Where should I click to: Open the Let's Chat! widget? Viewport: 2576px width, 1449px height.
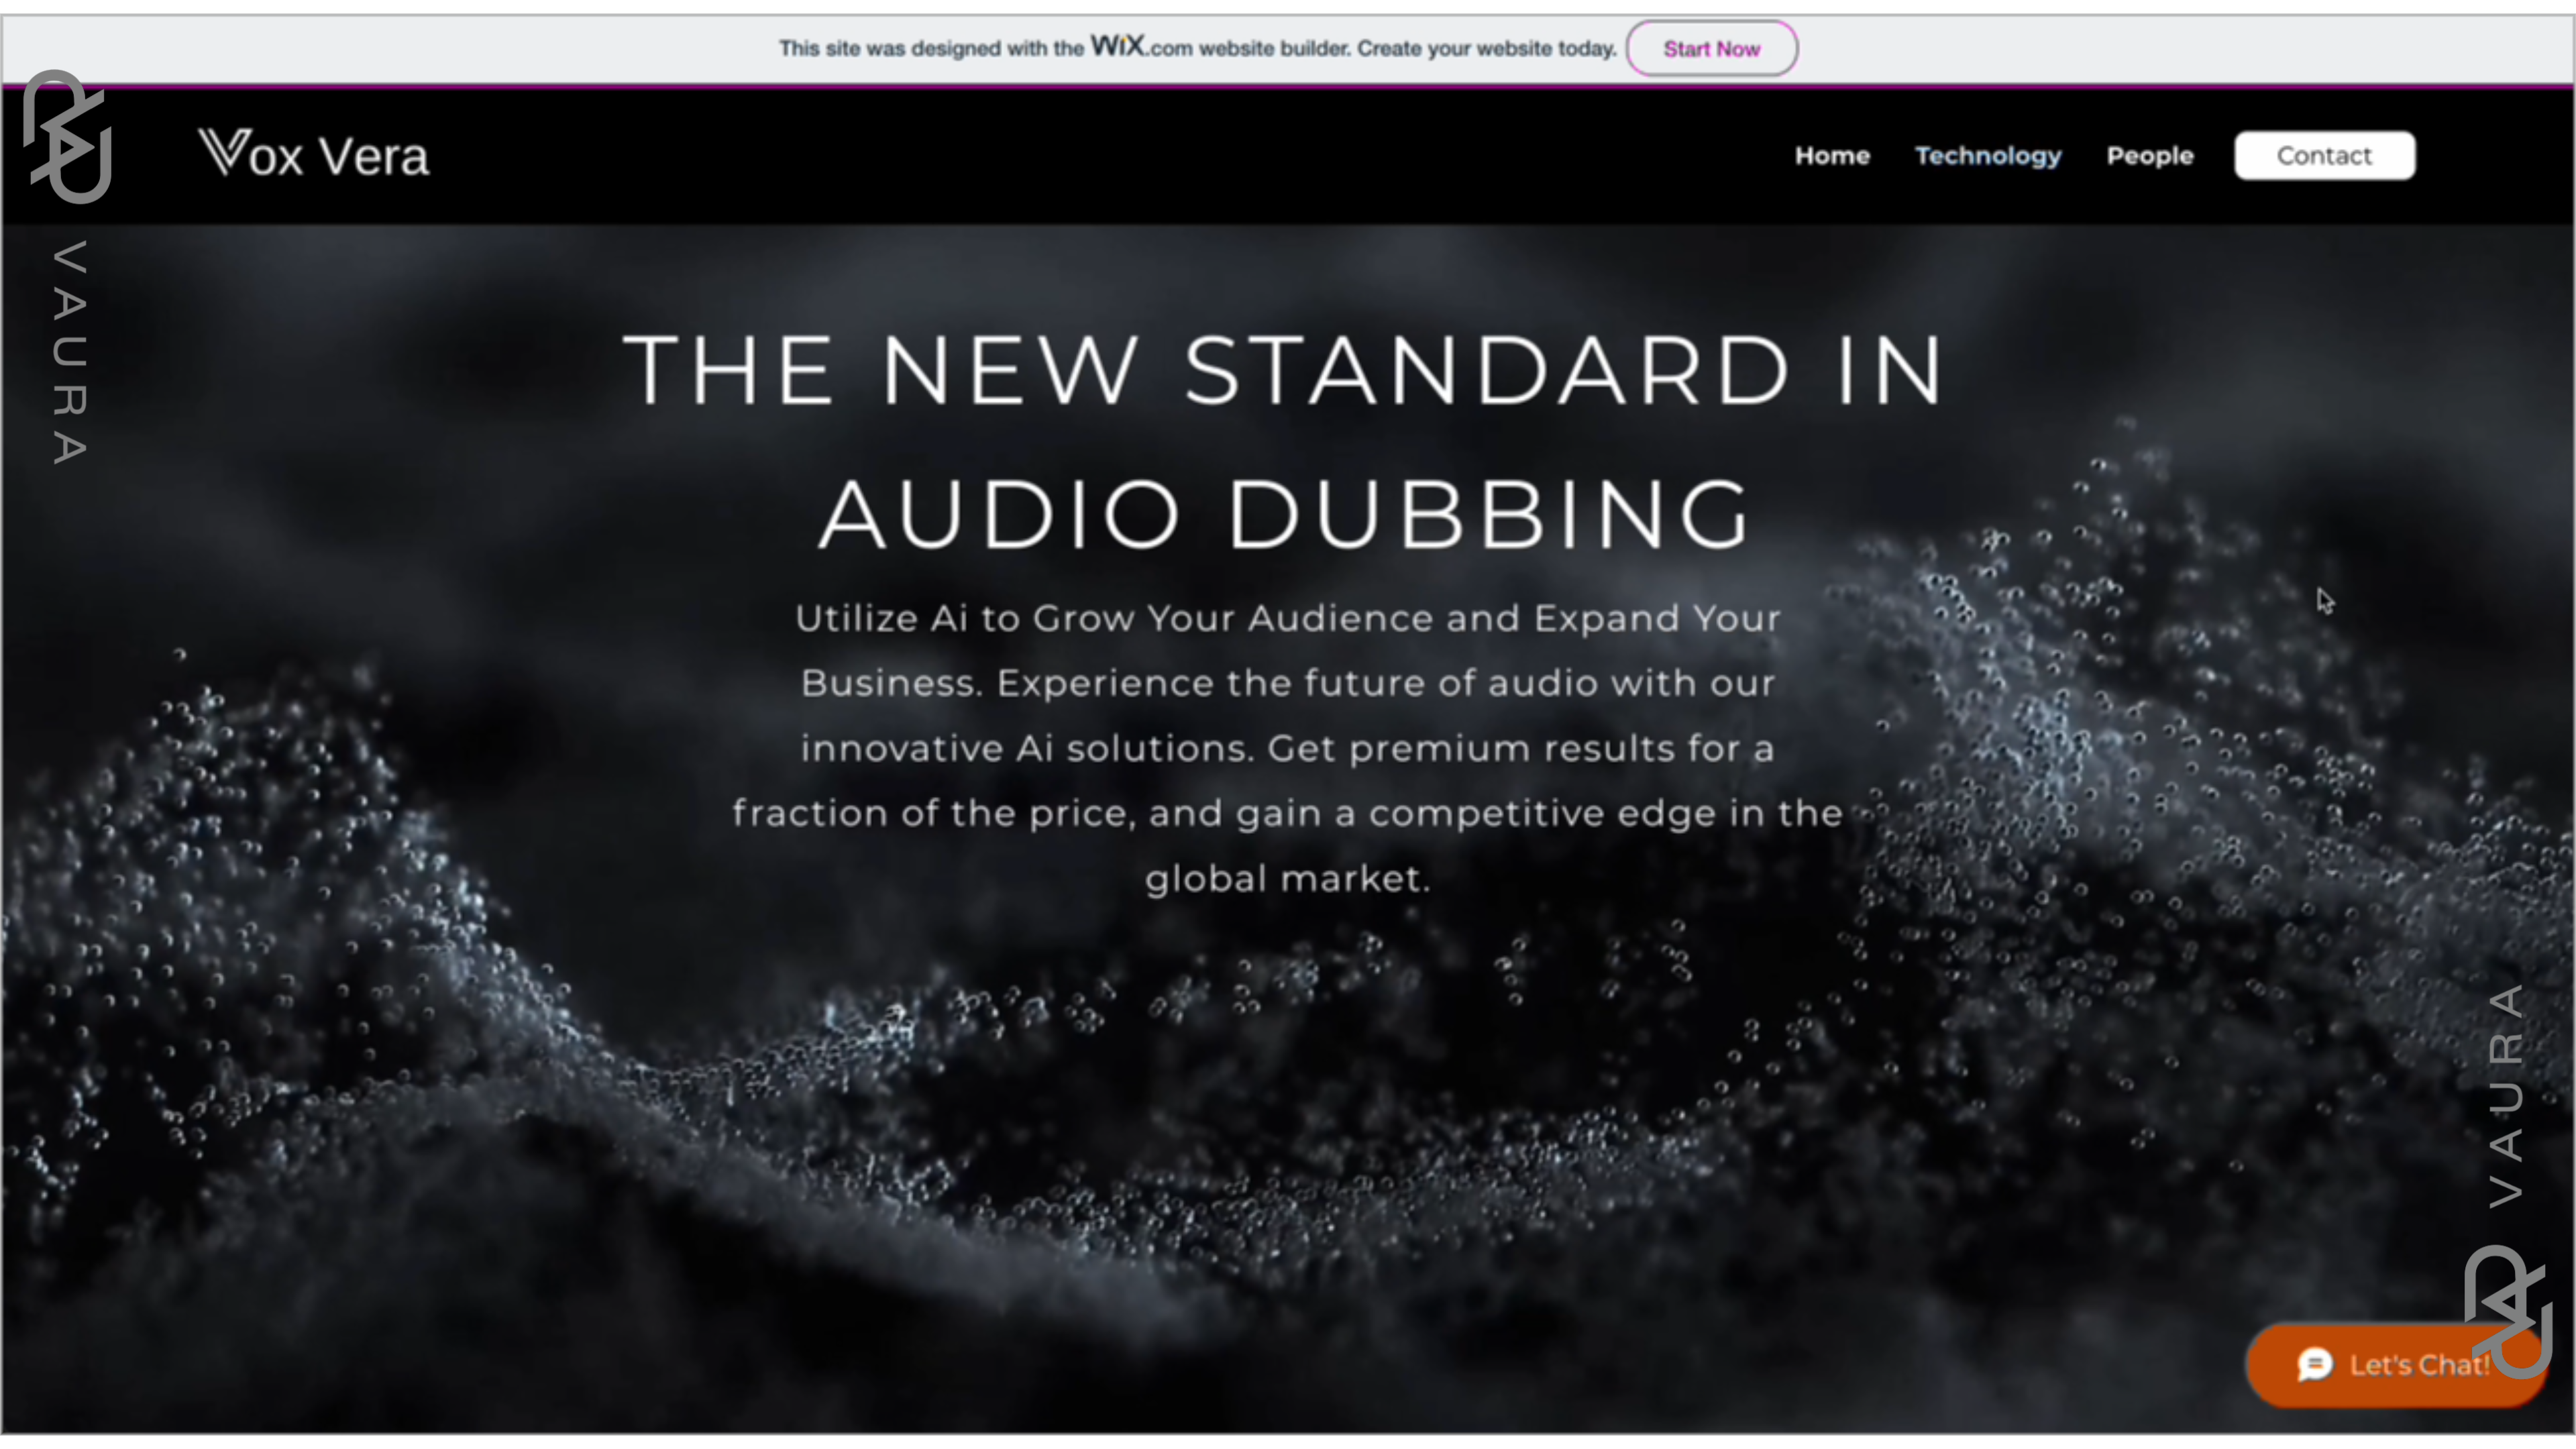pos(2395,1364)
